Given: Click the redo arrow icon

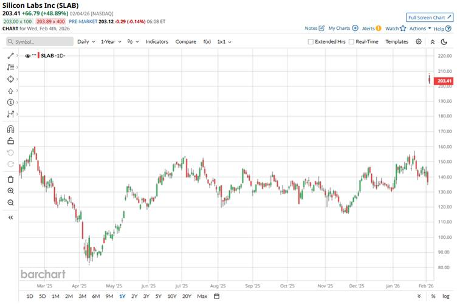Looking at the screenshot, I should click(10, 164).
